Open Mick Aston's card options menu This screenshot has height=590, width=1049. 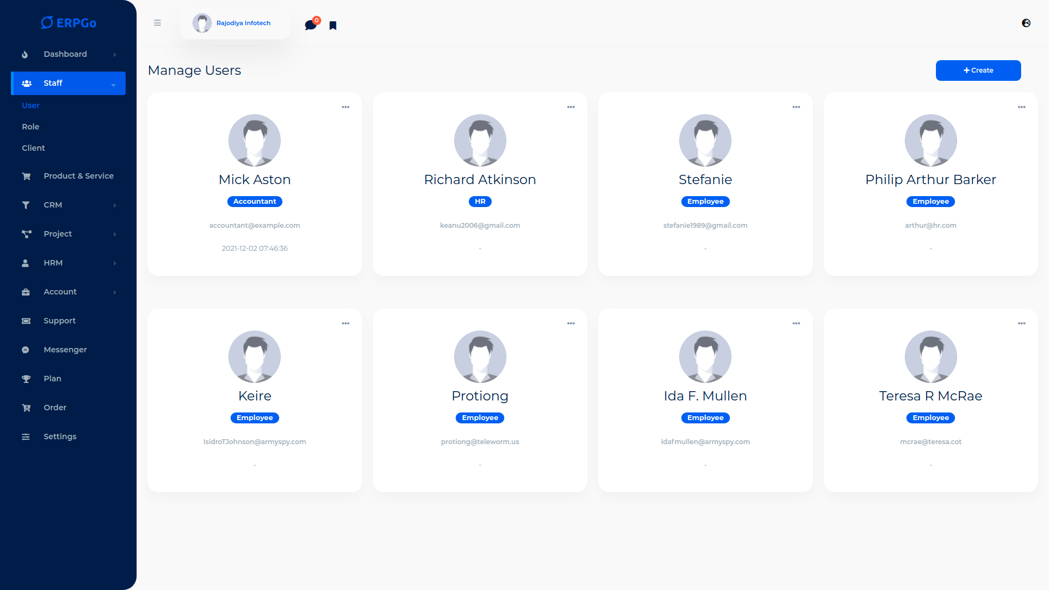point(345,107)
